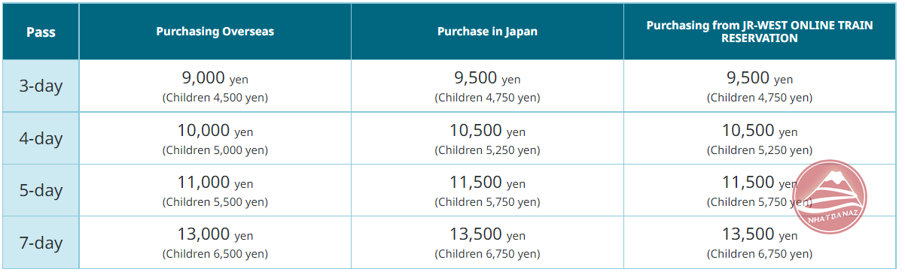Click the Purchasing Overseas column header
Image resolution: width=905 pixels, height=272 pixels.
click(x=215, y=32)
